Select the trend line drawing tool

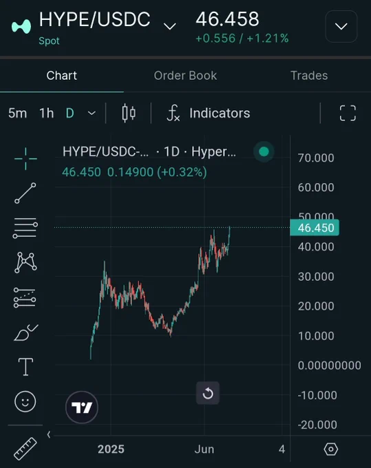25,193
